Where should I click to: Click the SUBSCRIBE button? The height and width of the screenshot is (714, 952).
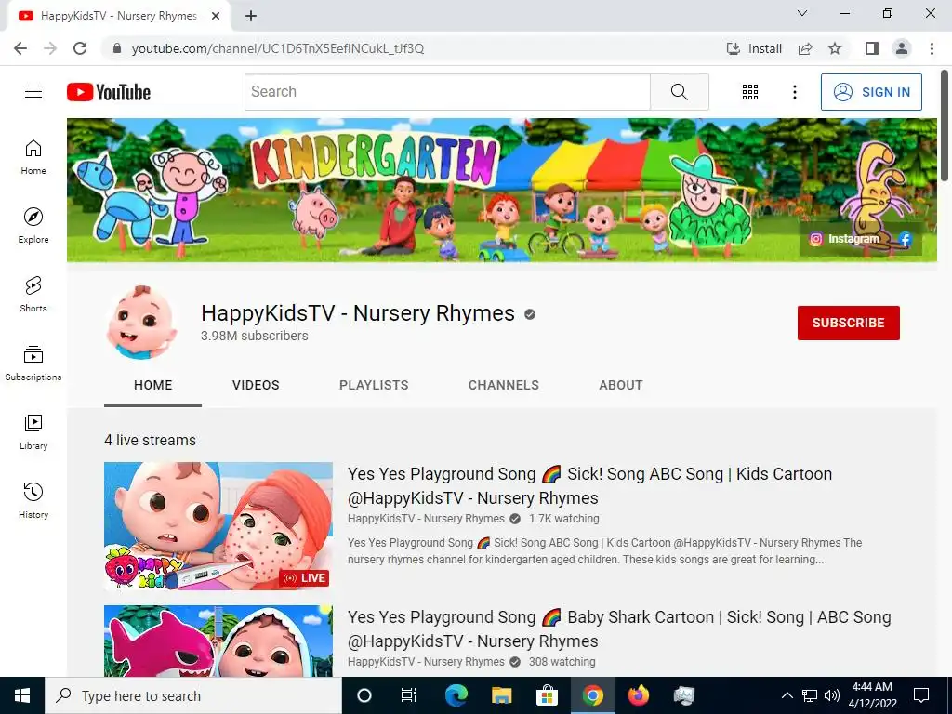point(848,323)
